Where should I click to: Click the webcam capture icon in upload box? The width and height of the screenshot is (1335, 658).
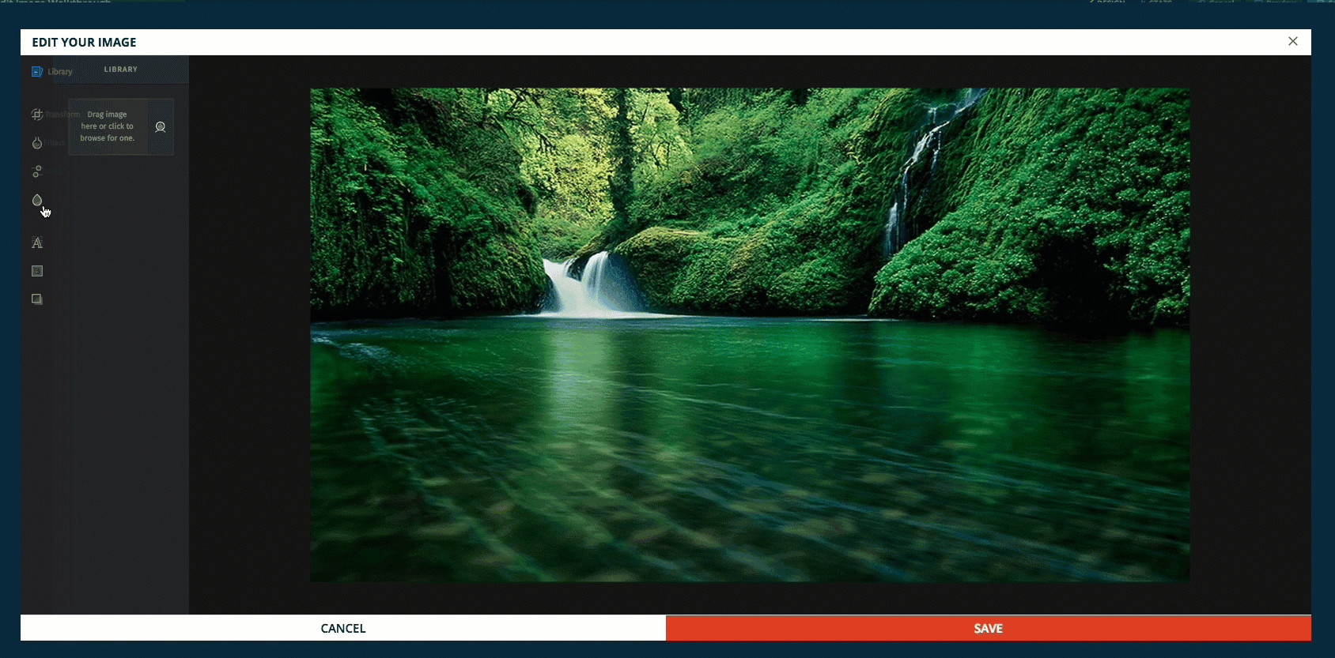tap(161, 126)
